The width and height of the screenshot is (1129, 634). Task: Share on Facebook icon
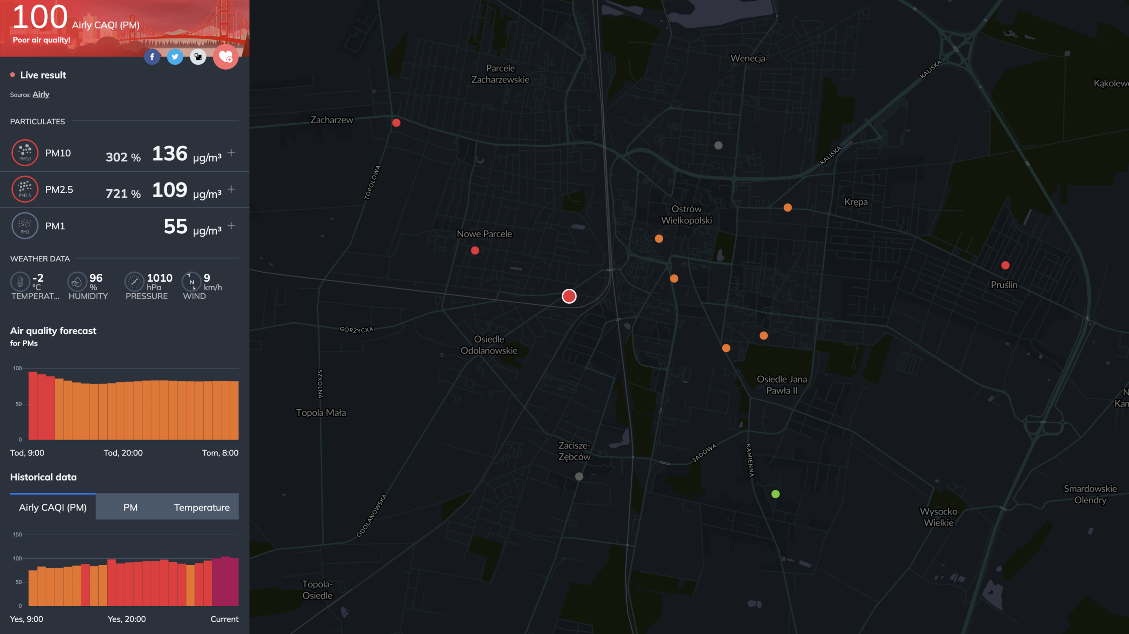152,57
